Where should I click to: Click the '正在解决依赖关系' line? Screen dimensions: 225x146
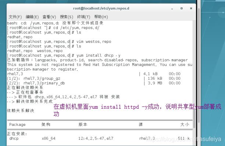point(25,87)
